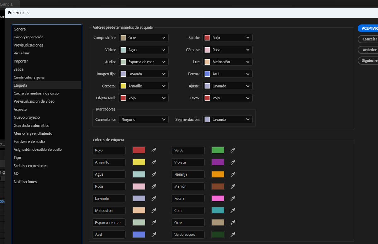Click the green Verde color swatch
This screenshot has width=378, height=244.
(218, 150)
